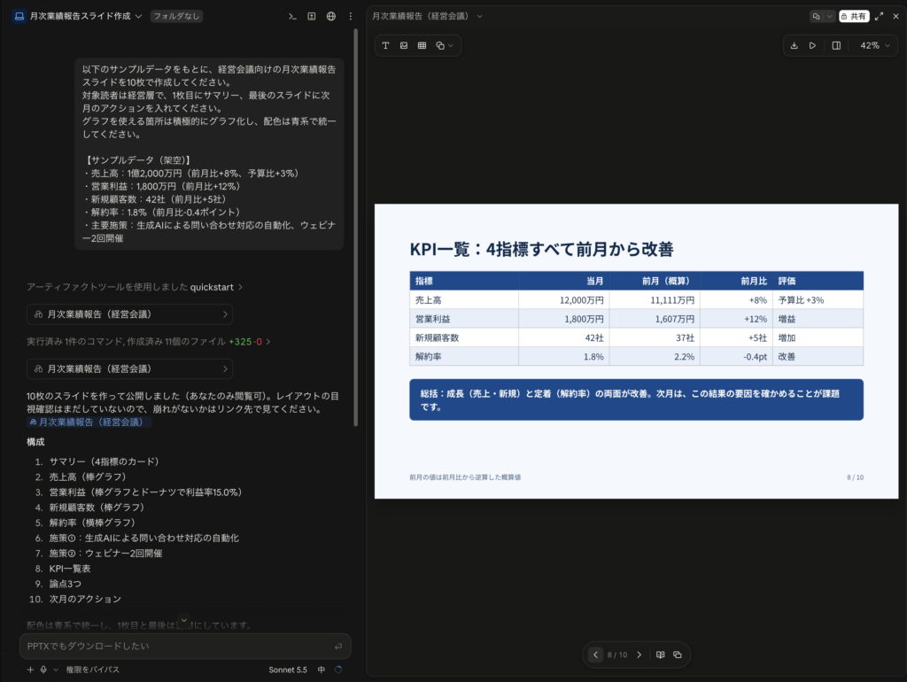Toggle the side panel layout icon
Screen dimensions: 907x682
[x=836, y=46]
